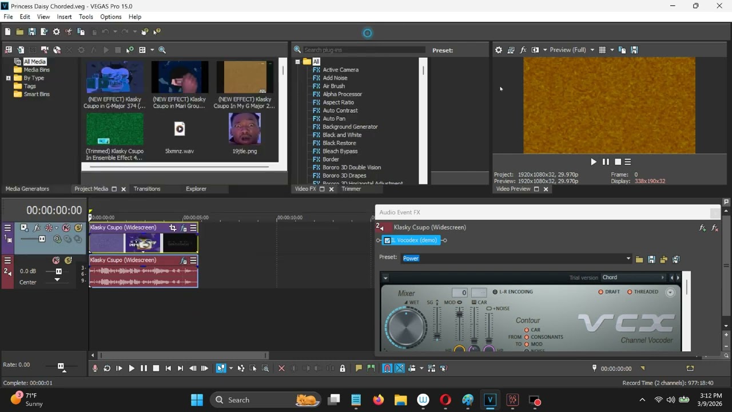
Task: Play the video preview window
Action: tap(593, 162)
